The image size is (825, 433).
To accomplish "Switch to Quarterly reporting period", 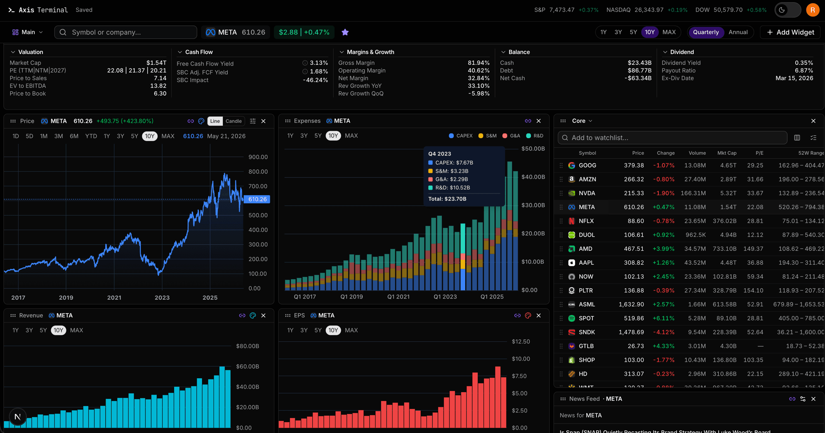I will tap(706, 32).
